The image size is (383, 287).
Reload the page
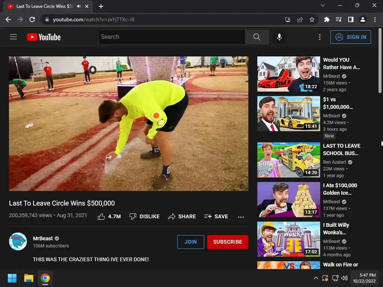(32, 19)
